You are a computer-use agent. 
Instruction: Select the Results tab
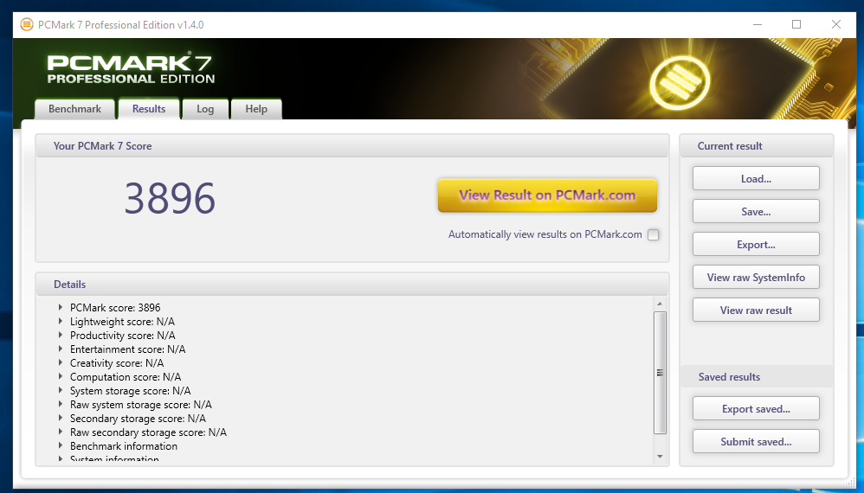point(149,109)
